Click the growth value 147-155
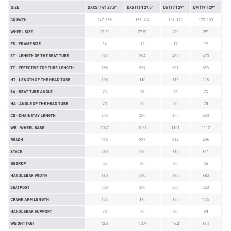The width and height of the screenshot is (231, 231). coord(105,20)
